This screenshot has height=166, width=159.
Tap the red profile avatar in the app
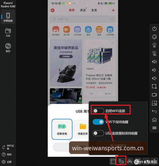(x=52, y=10)
